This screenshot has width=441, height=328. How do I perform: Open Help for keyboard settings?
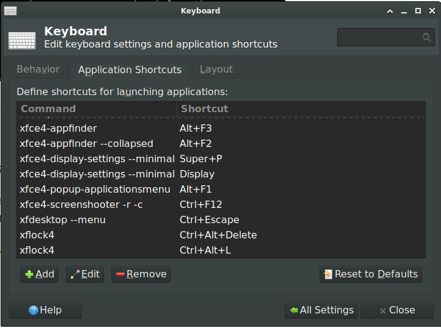45,310
